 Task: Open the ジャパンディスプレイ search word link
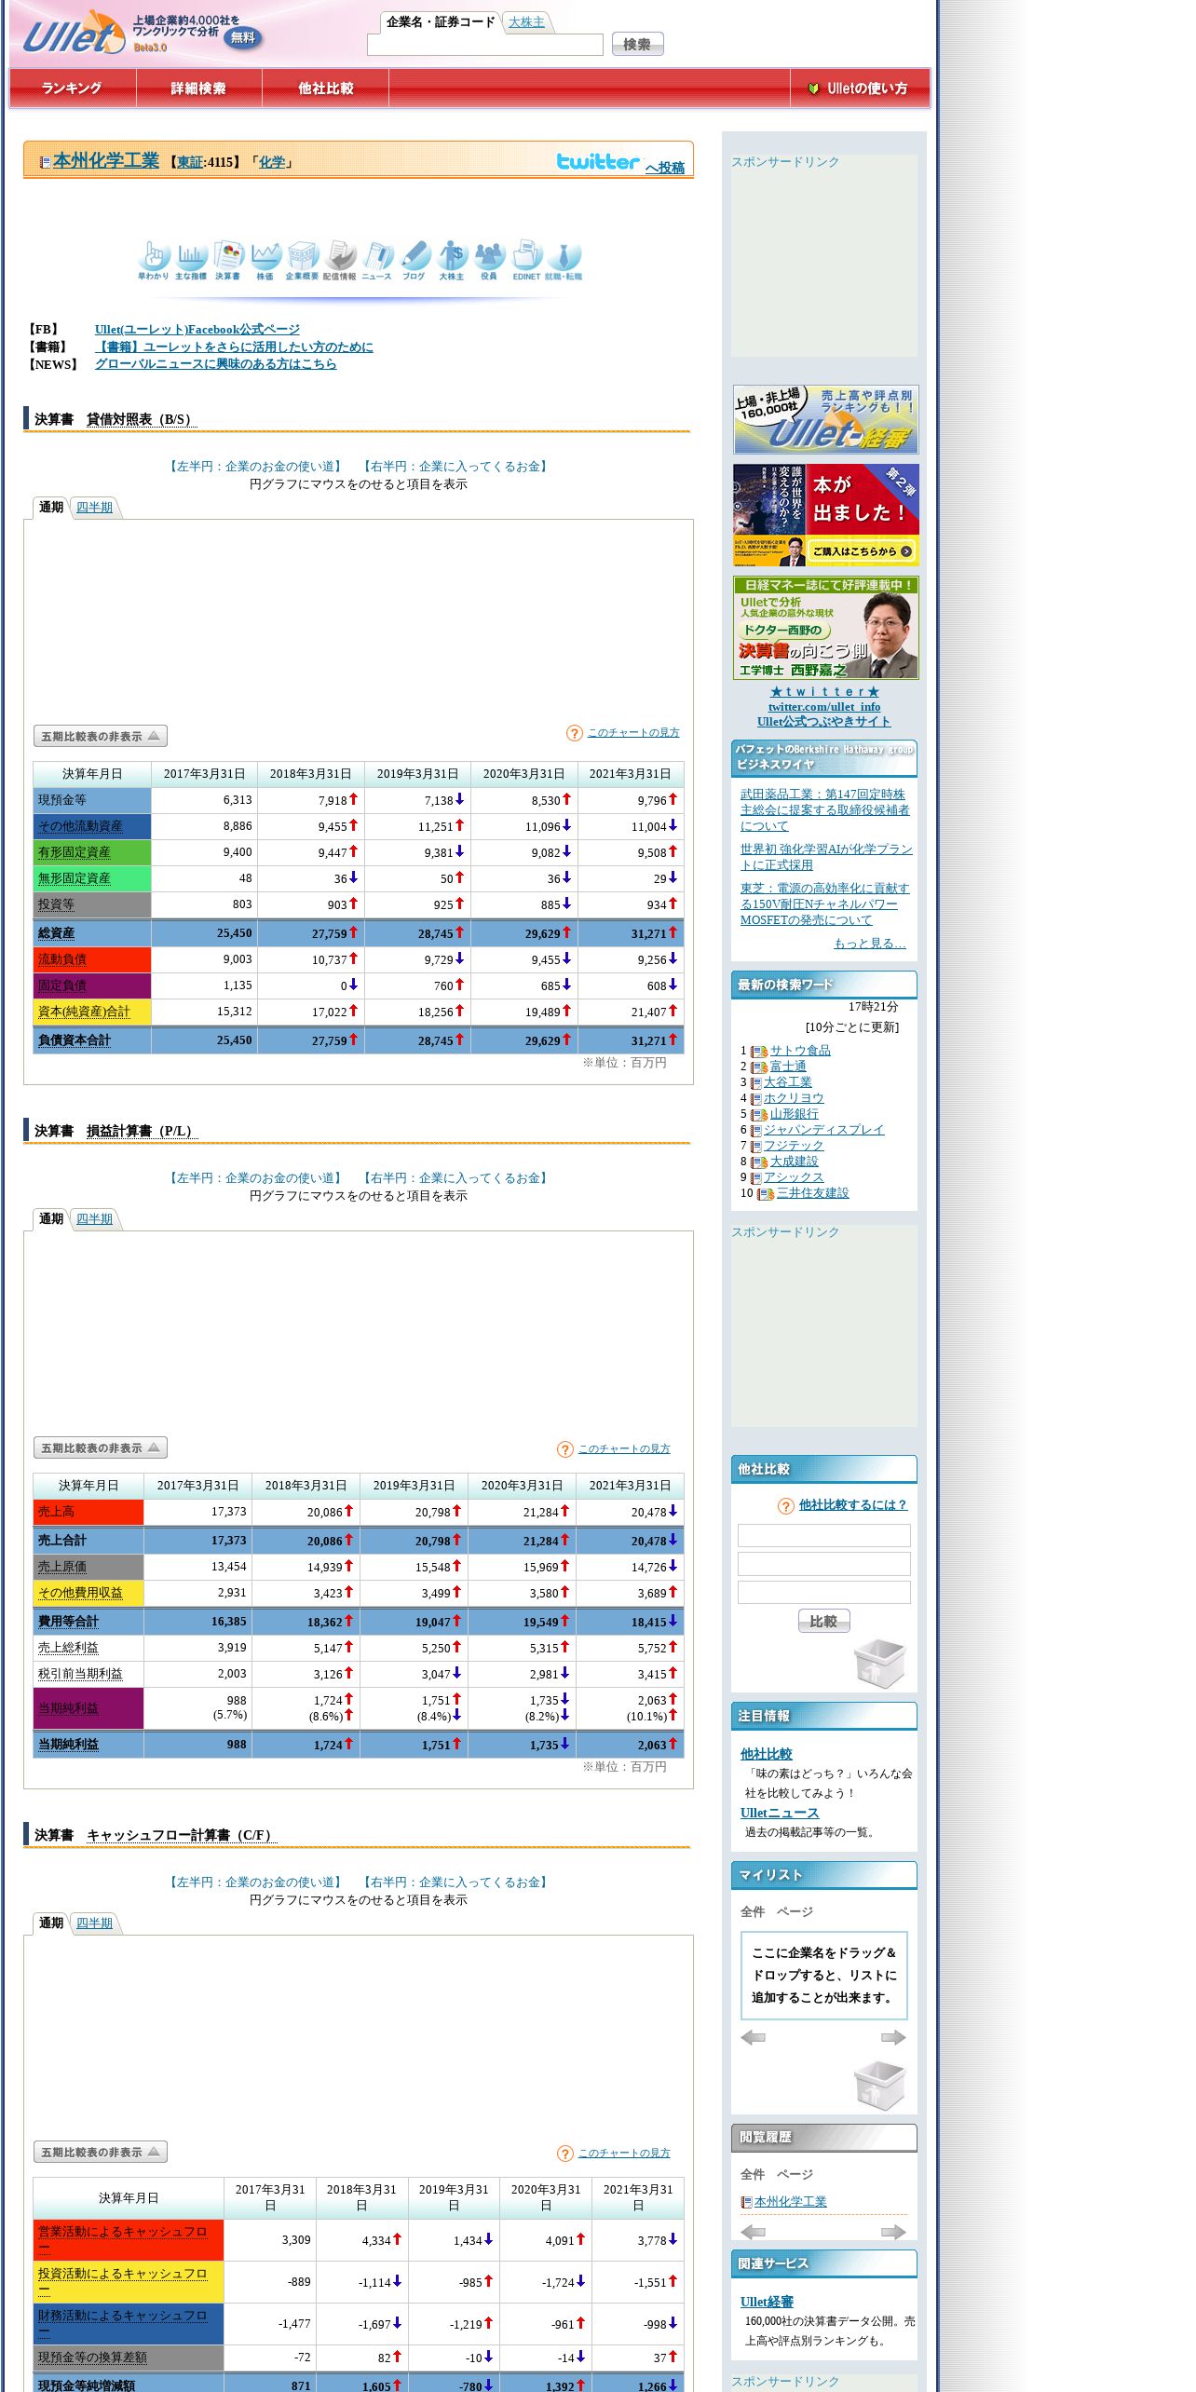824,1130
